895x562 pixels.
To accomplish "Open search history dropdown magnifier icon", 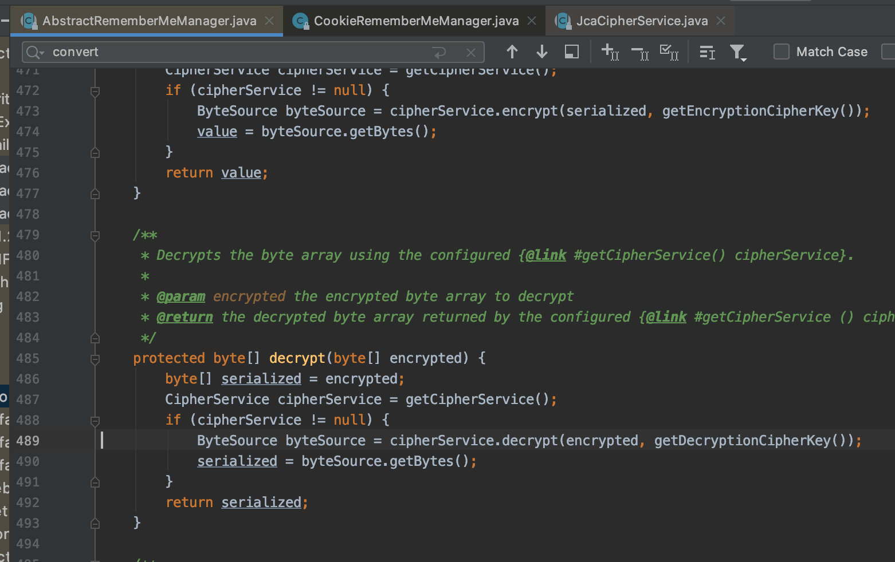I will 35,53.
